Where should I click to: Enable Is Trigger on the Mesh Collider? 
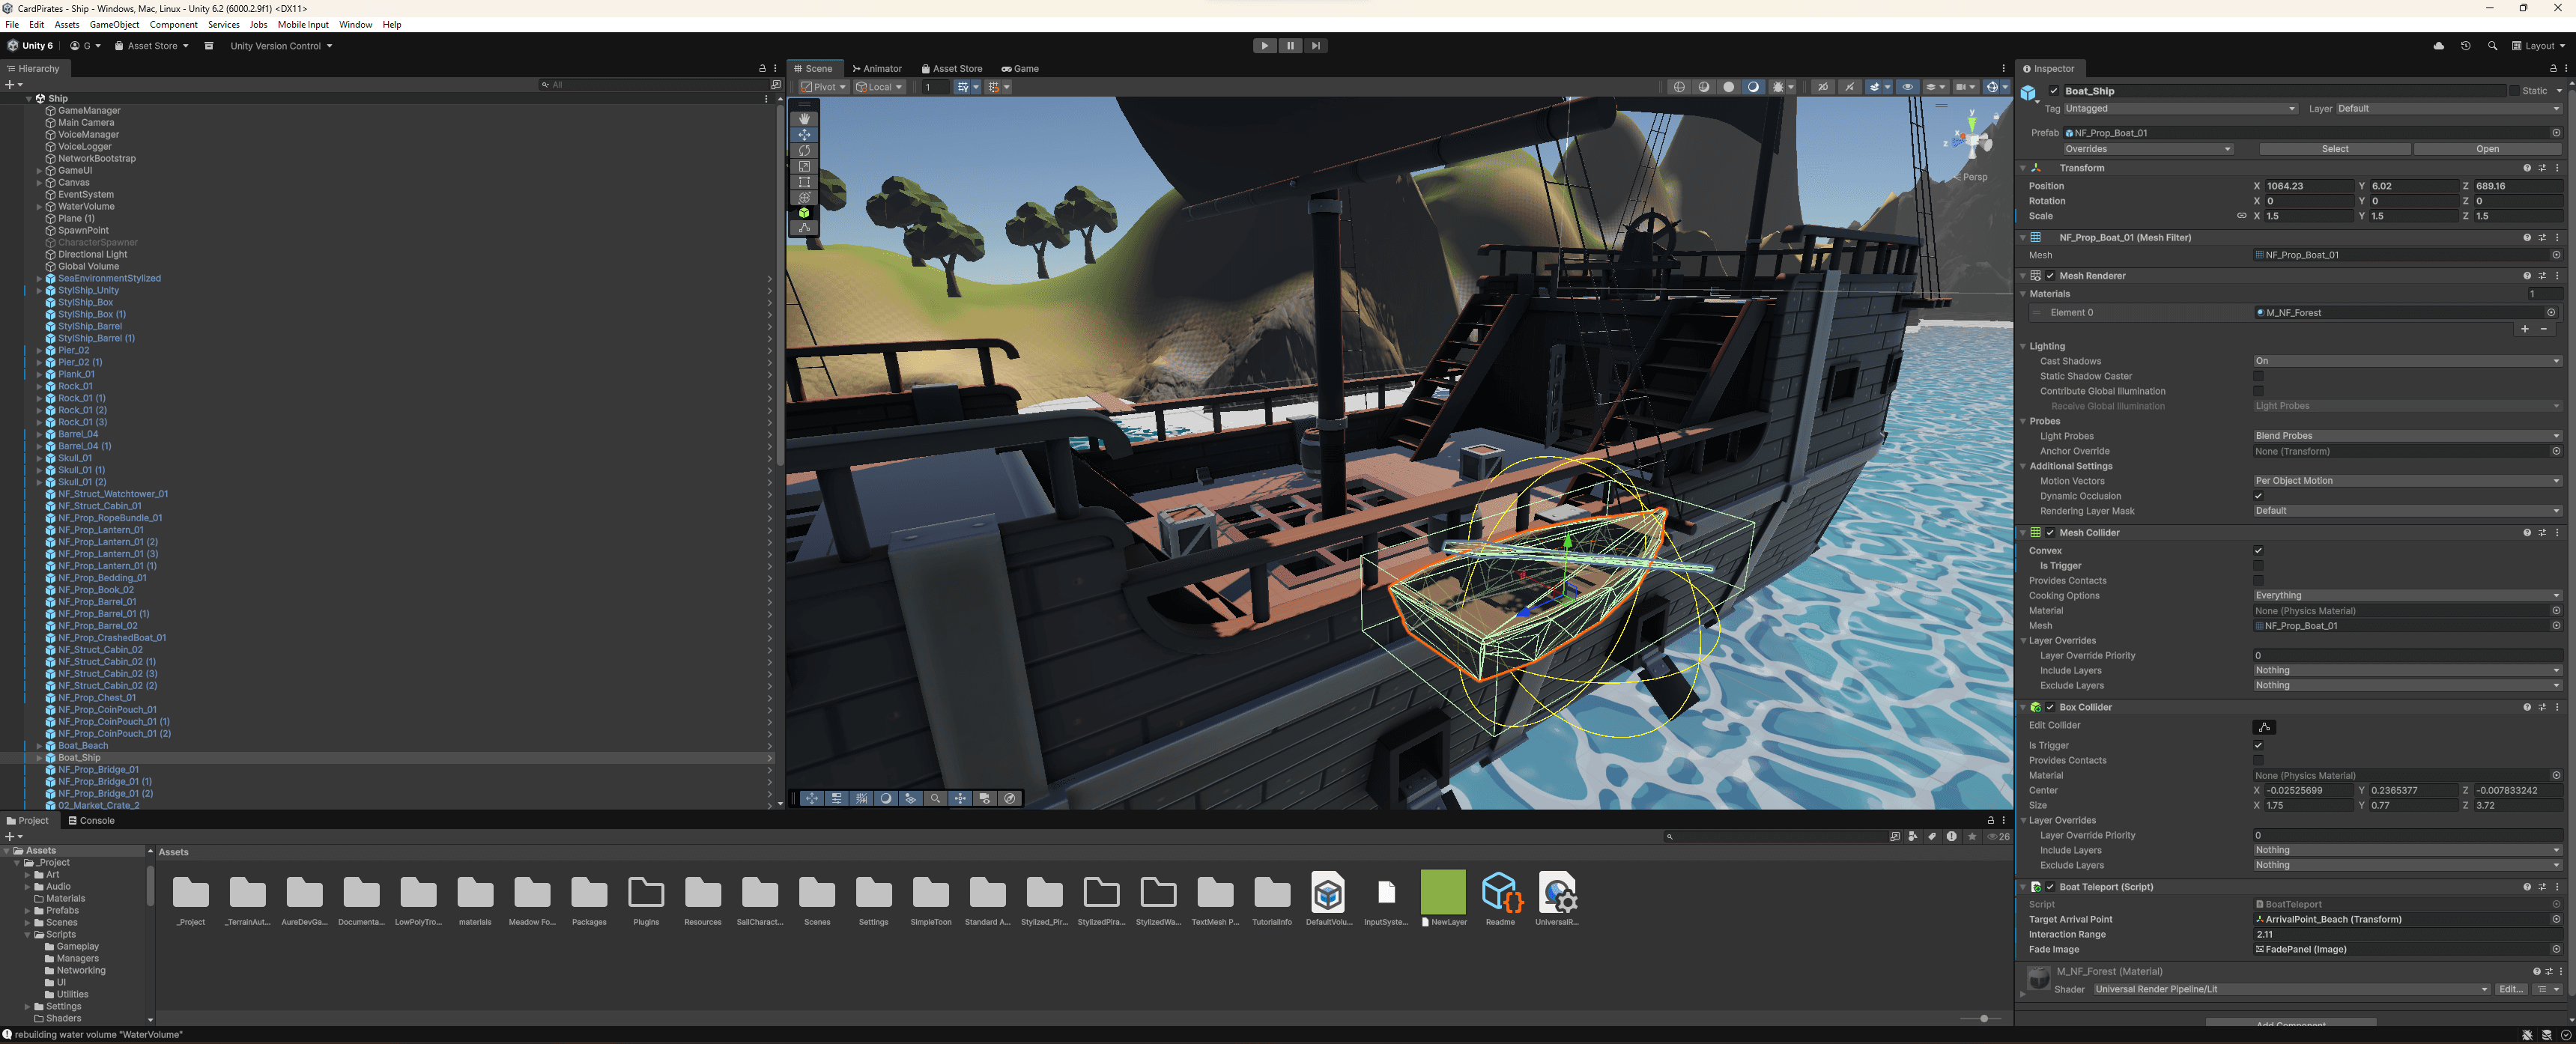(x=2258, y=565)
